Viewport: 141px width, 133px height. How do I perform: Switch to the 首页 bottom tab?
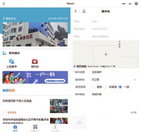[x=15, y=128]
